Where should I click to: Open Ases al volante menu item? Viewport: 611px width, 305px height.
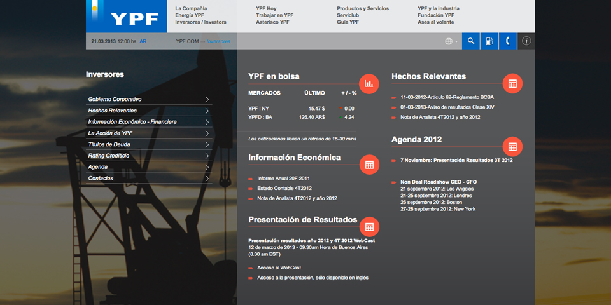point(435,22)
